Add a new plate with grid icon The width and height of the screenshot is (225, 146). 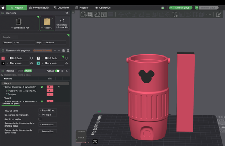point(90,14)
